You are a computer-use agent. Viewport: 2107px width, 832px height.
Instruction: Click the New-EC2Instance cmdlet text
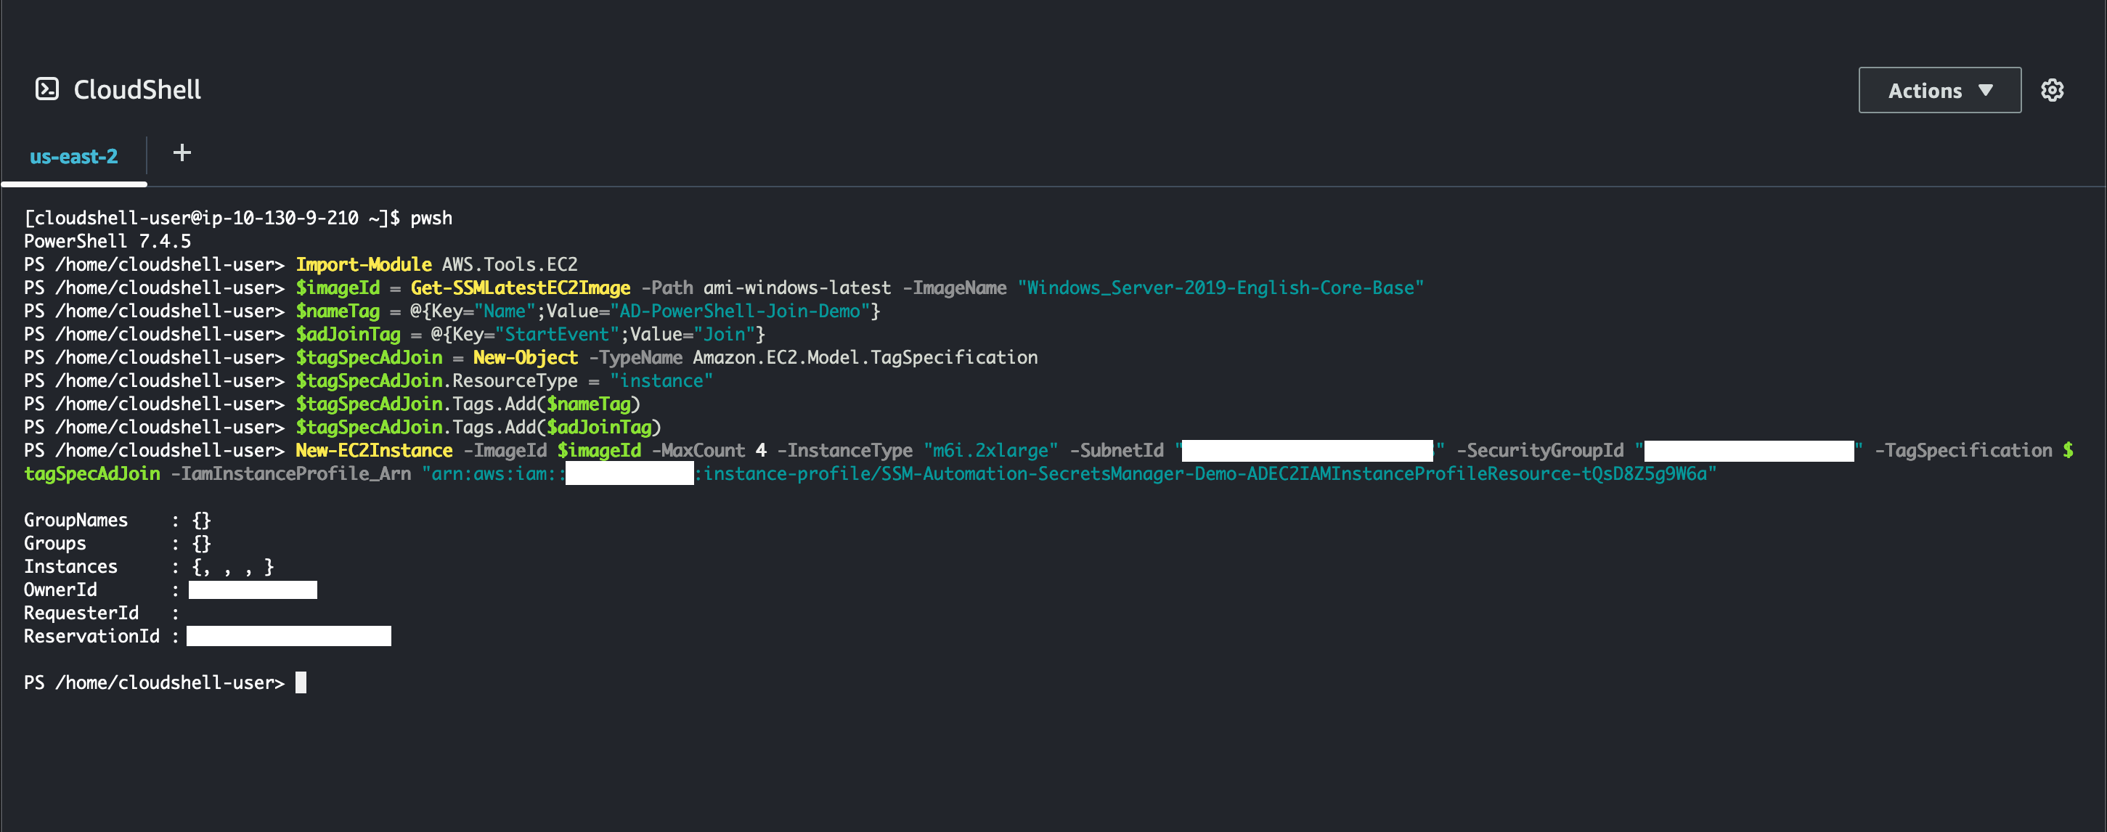[x=374, y=451]
